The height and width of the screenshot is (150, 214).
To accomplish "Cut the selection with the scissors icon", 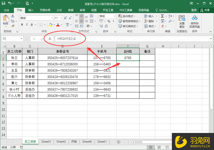I will coord(13,16).
